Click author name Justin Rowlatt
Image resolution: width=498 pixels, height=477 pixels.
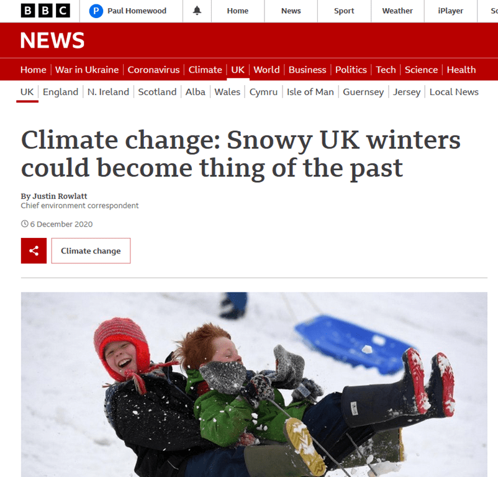point(60,196)
